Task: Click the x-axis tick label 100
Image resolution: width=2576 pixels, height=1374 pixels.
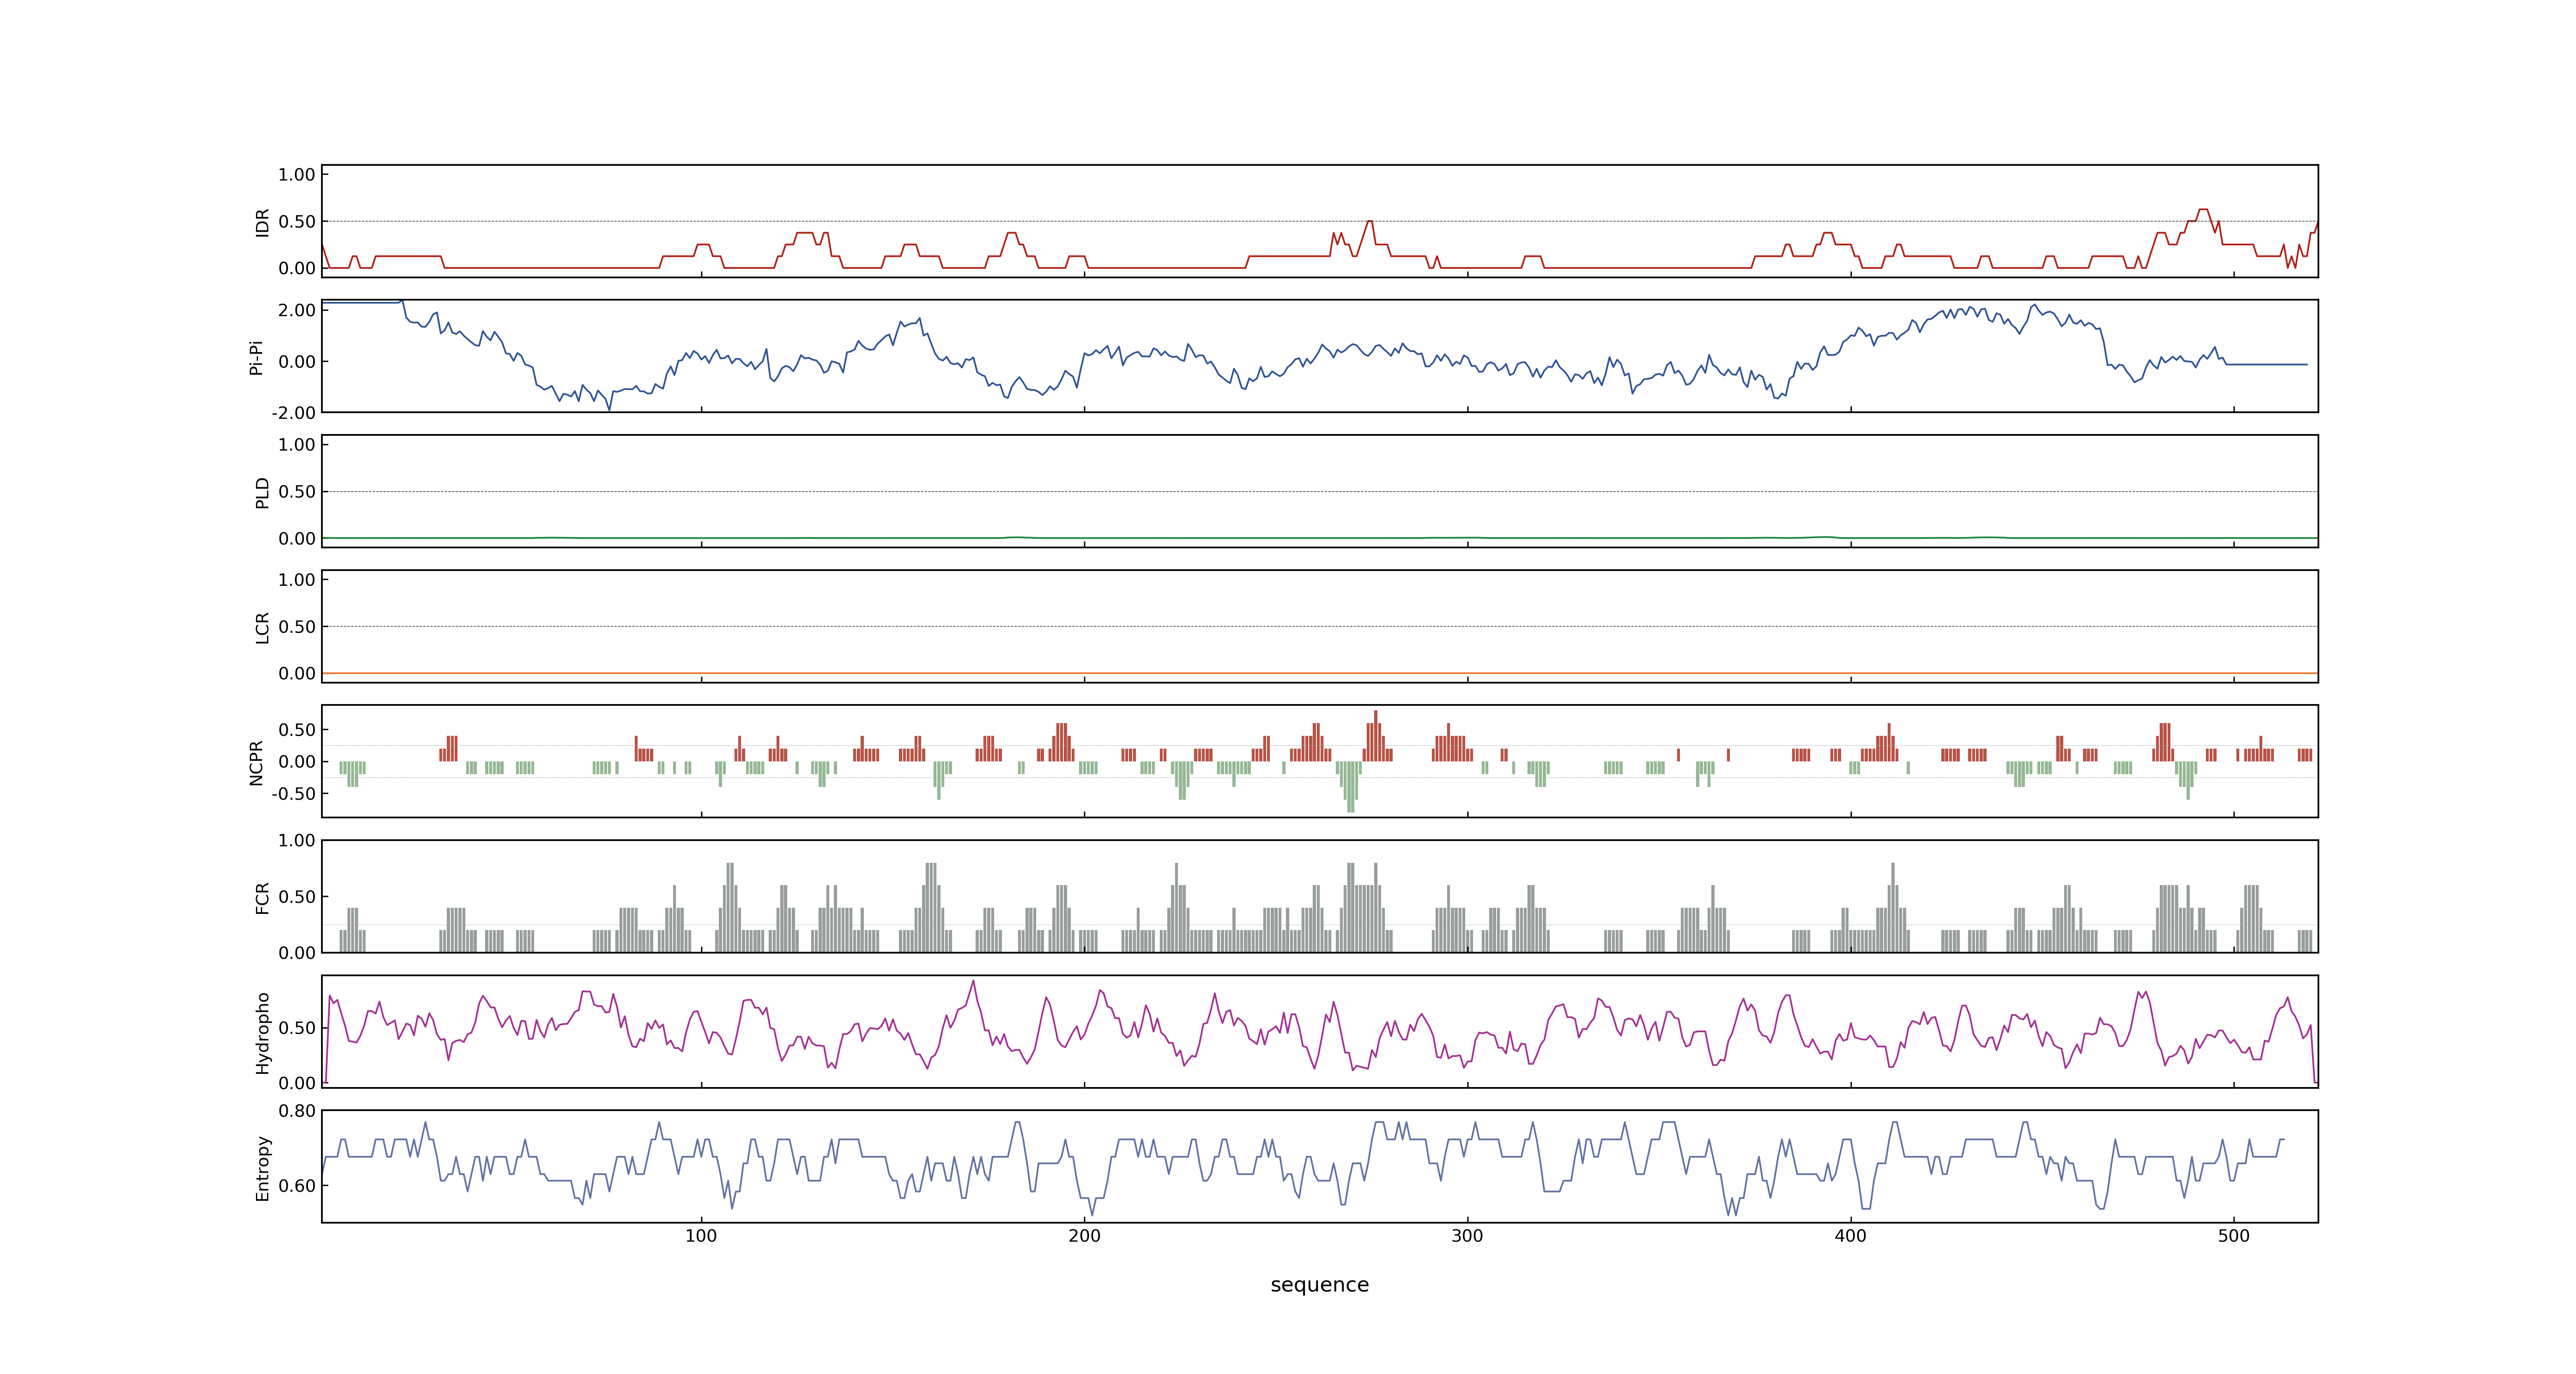Action: coord(701,1236)
